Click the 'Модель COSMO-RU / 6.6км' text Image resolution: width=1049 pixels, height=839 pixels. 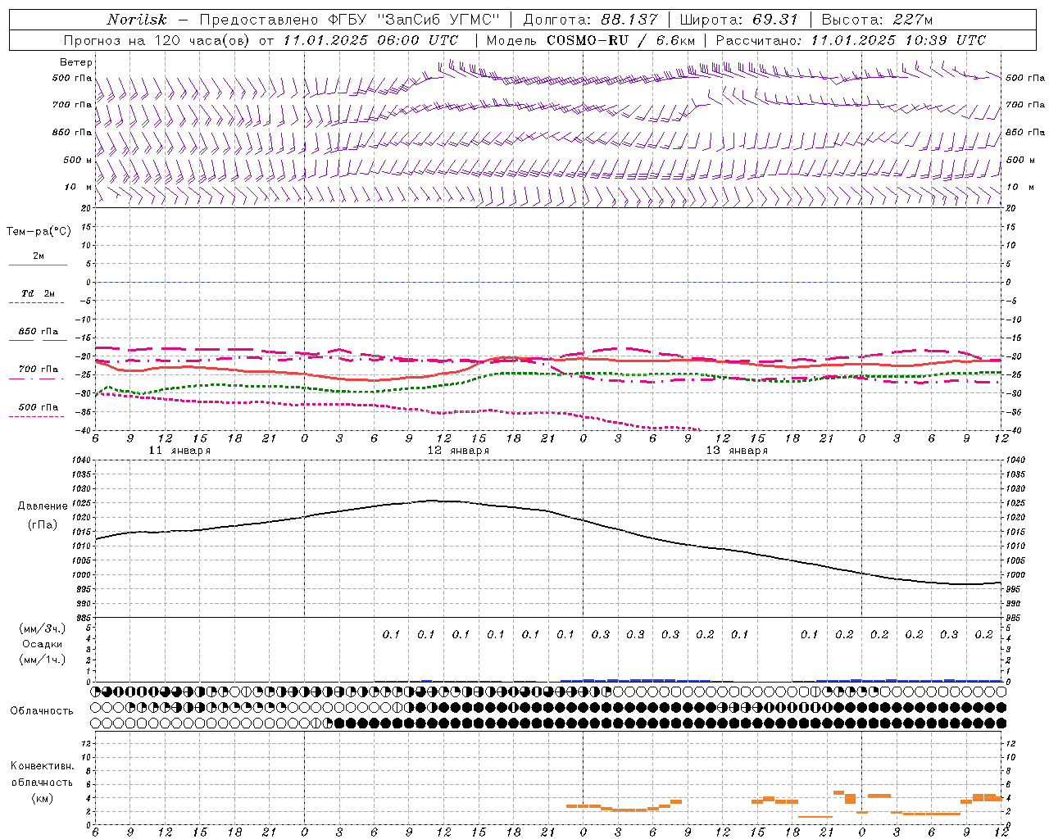(x=590, y=40)
